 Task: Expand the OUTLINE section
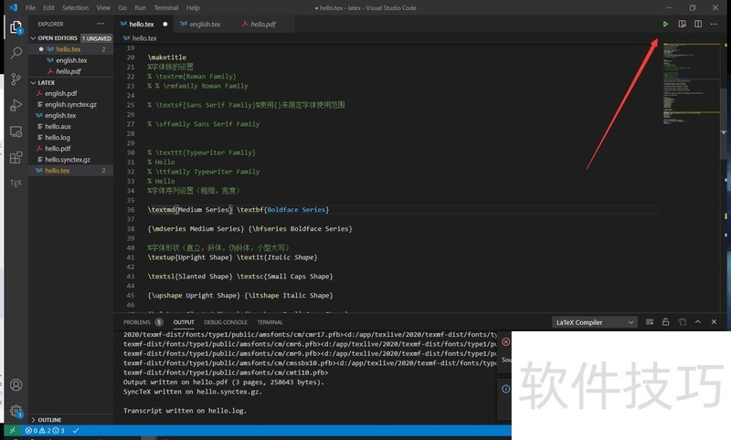pos(49,420)
